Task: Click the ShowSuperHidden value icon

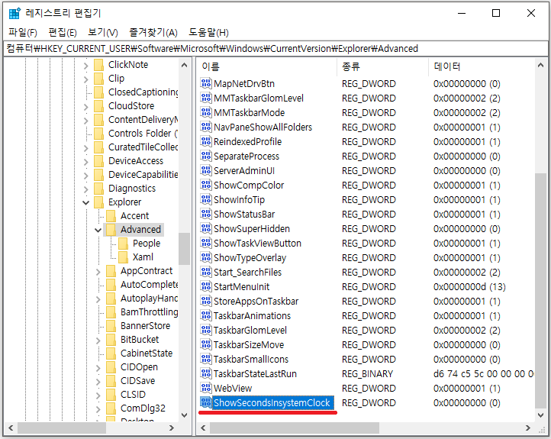Action: 206,228
